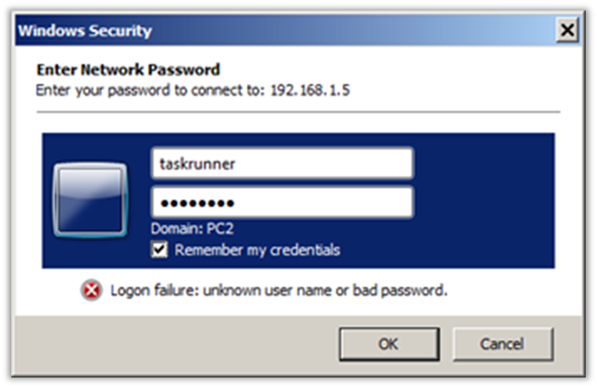597x388 pixels.
Task: Click into the masked password field
Action: click(282, 203)
